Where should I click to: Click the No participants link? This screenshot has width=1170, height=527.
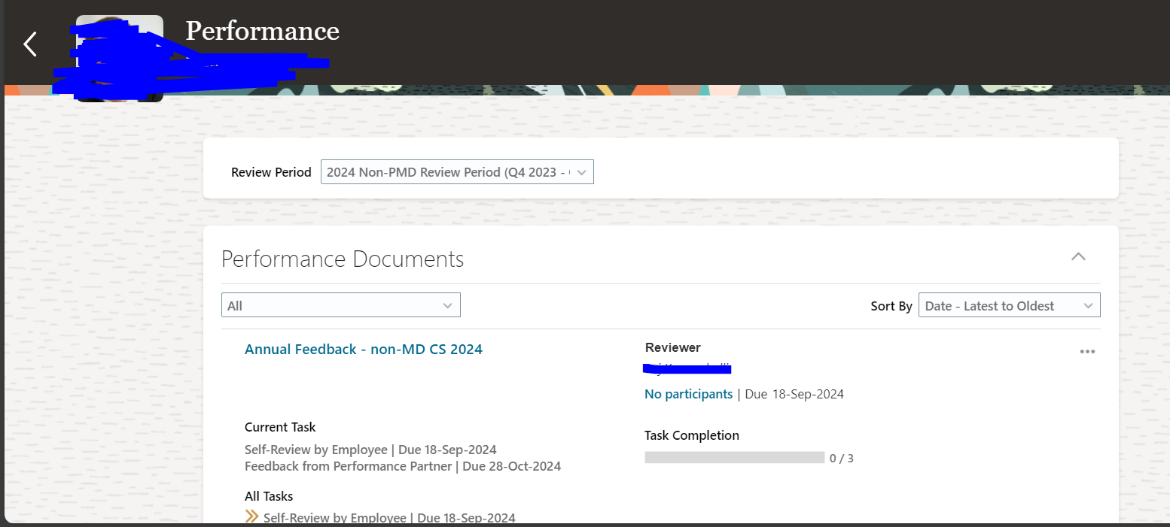coord(688,393)
